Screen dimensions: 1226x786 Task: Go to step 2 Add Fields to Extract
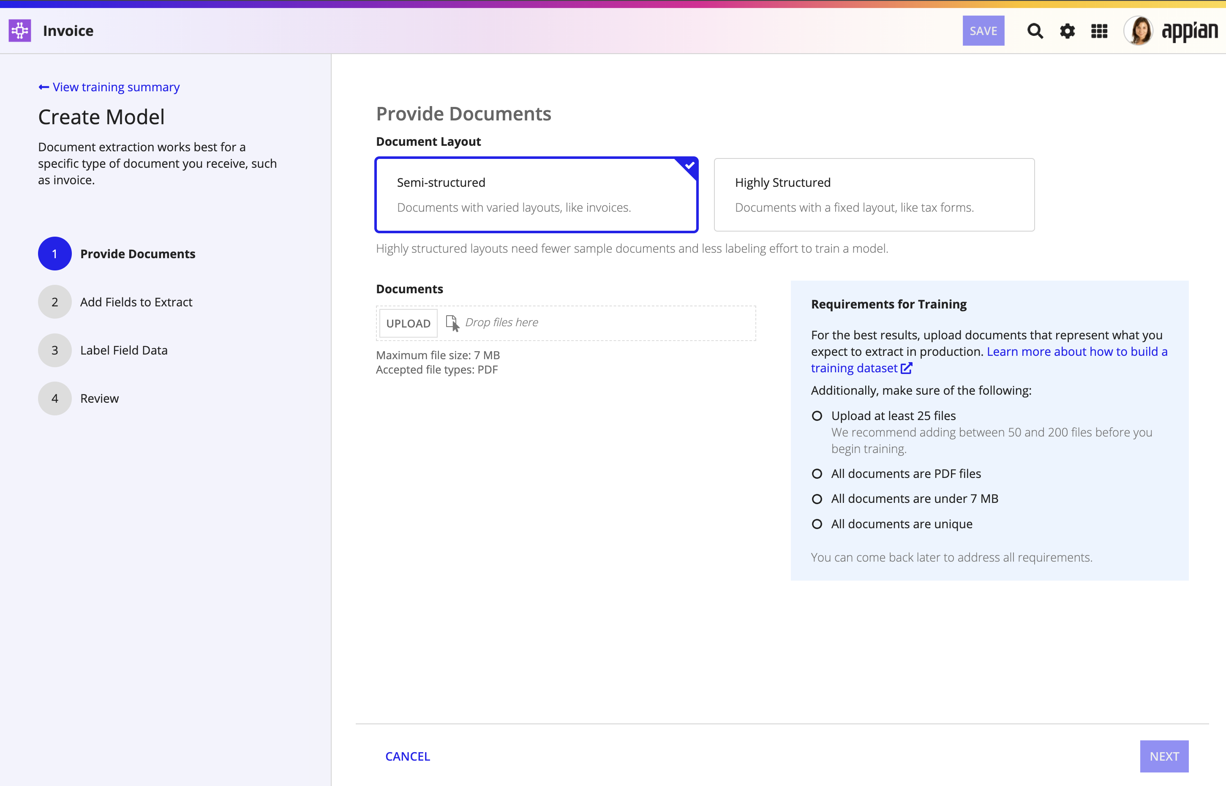pyautogui.click(x=115, y=302)
